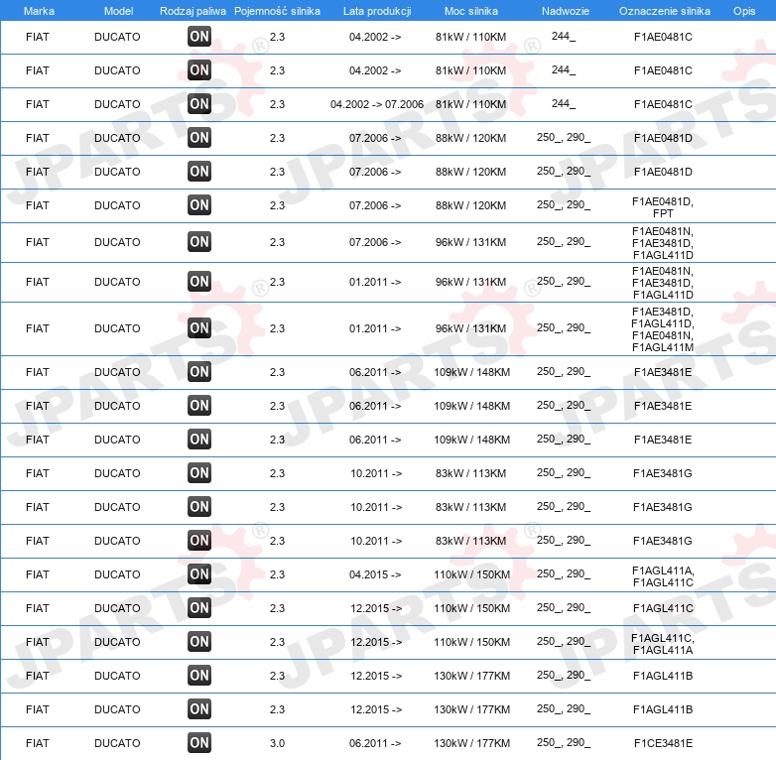Click DUCATO in the 3.0 capacity row
This screenshot has height=760, width=776.
pyautogui.click(x=117, y=743)
